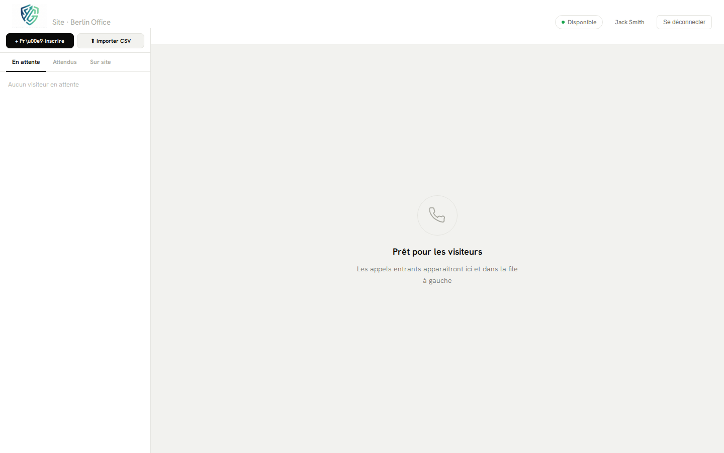The width and height of the screenshot is (724, 453).
Task: Click the word Disponible in the status pill
Action: tap(582, 22)
